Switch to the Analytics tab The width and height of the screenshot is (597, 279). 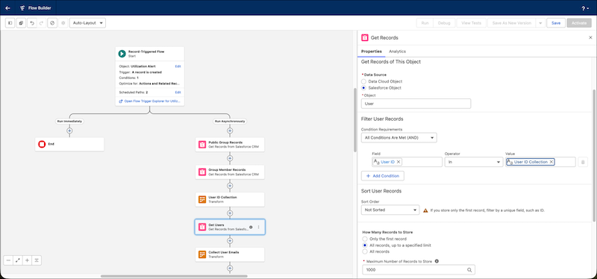point(397,51)
